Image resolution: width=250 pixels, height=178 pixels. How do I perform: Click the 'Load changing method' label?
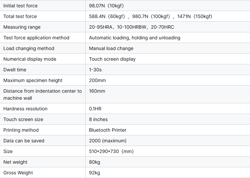[29, 48]
